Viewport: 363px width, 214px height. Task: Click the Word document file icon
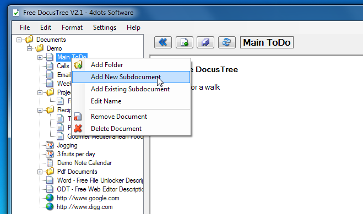pyautogui.click(x=50, y=180)
